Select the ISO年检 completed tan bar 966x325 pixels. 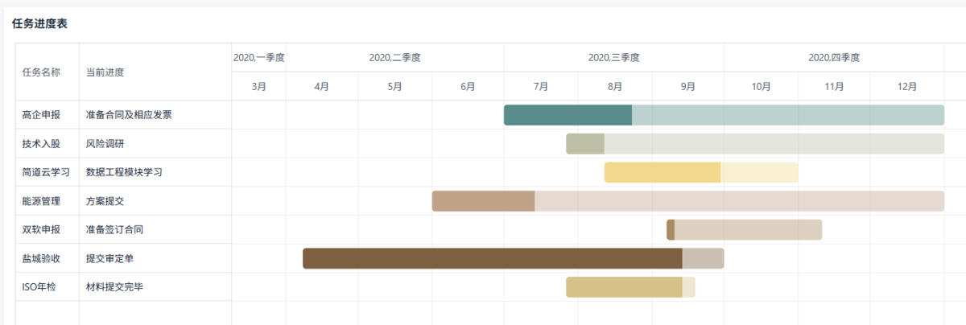pos(624,287)
